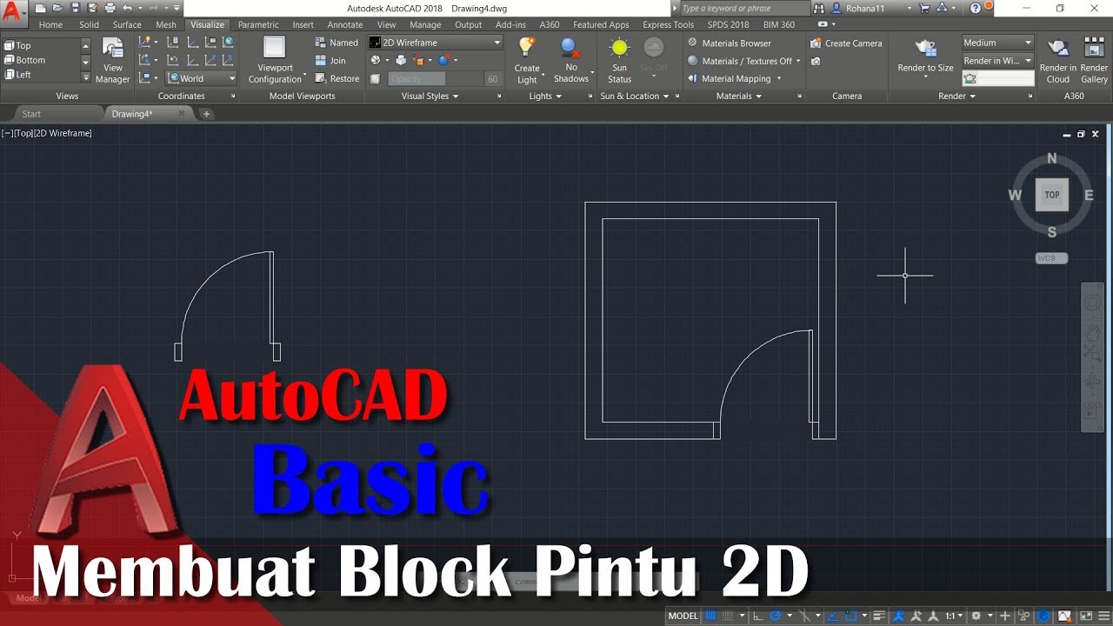Image resolution: width=1113 pixels, height=626 pixels.
Task: Click the WCS label under the ViewCube
Action: [x=1051, y=258]
